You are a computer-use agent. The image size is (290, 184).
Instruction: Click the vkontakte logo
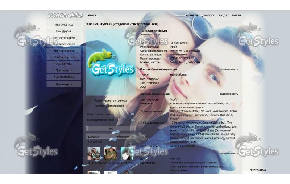pyautogui.click(x=66, y=15)
